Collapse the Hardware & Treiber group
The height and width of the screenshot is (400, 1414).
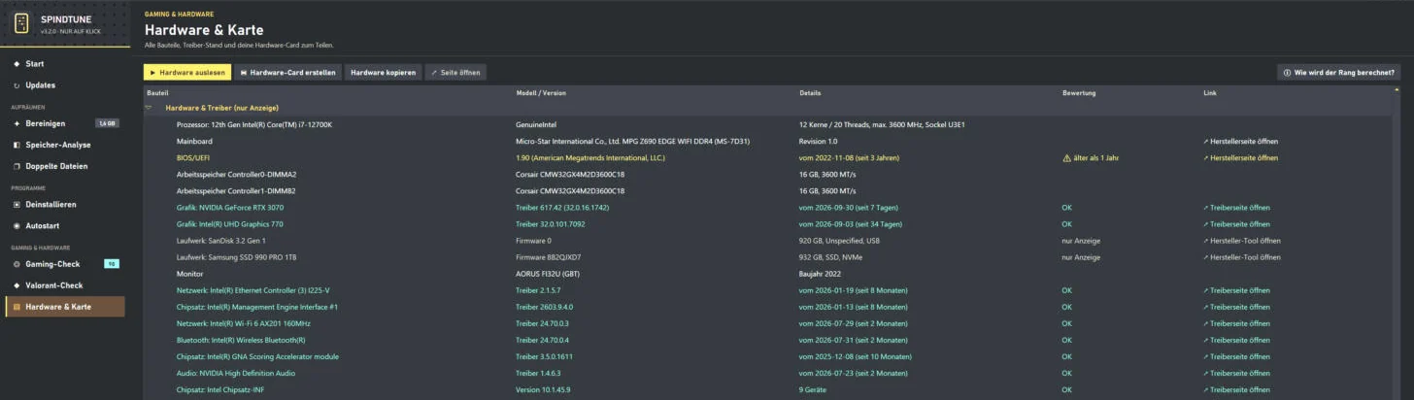point(149,108)
